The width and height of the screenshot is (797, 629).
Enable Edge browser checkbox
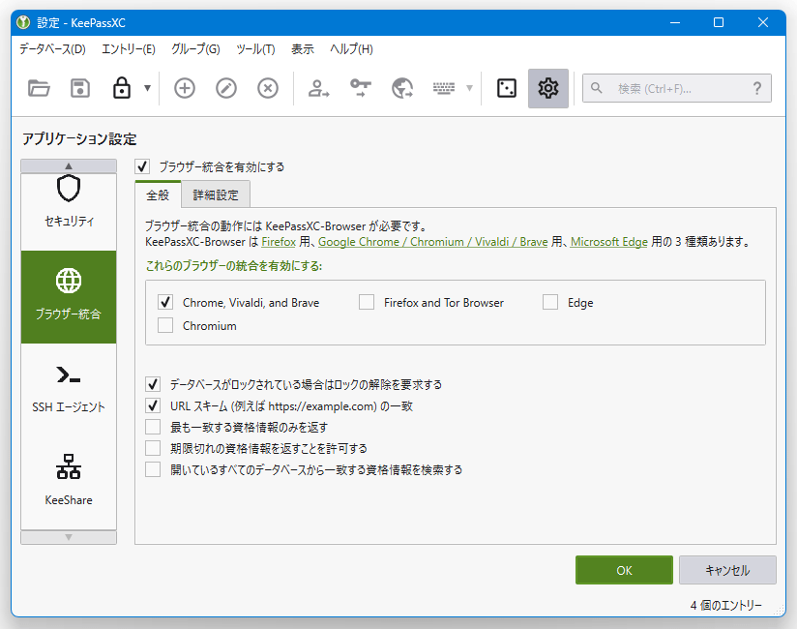(x=550, y=302)
